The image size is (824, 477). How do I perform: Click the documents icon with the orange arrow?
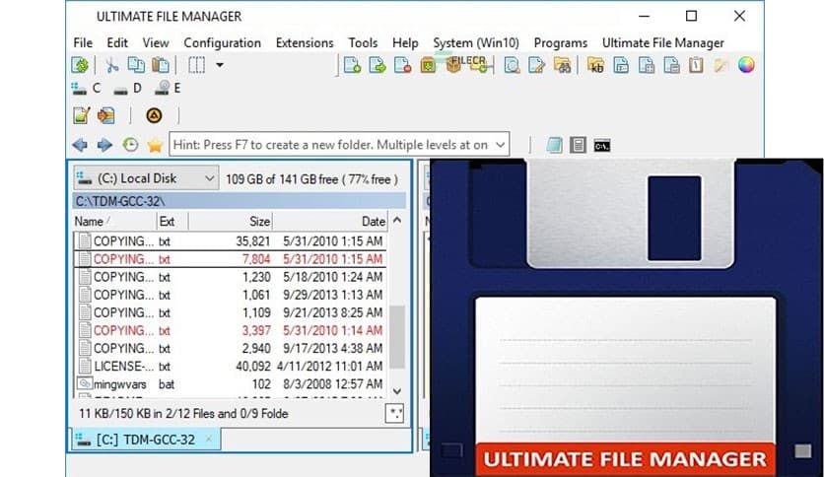click(x=106, y=115)
